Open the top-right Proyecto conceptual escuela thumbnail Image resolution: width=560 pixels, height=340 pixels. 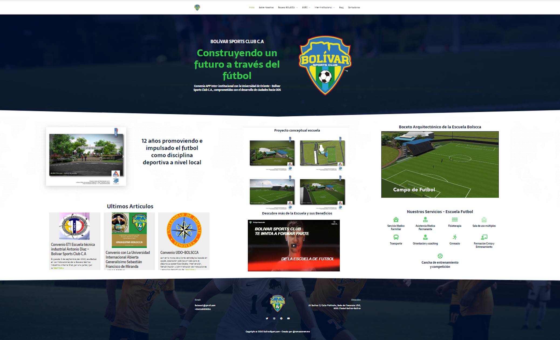coord(322,153)
